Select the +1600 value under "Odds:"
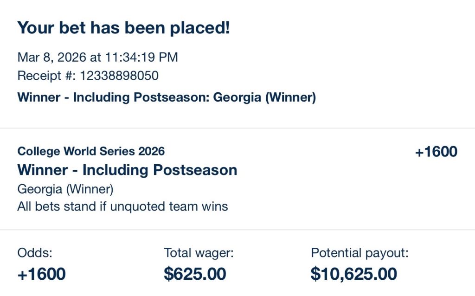This screenshot has width=475, height=296. pos(41,274)
